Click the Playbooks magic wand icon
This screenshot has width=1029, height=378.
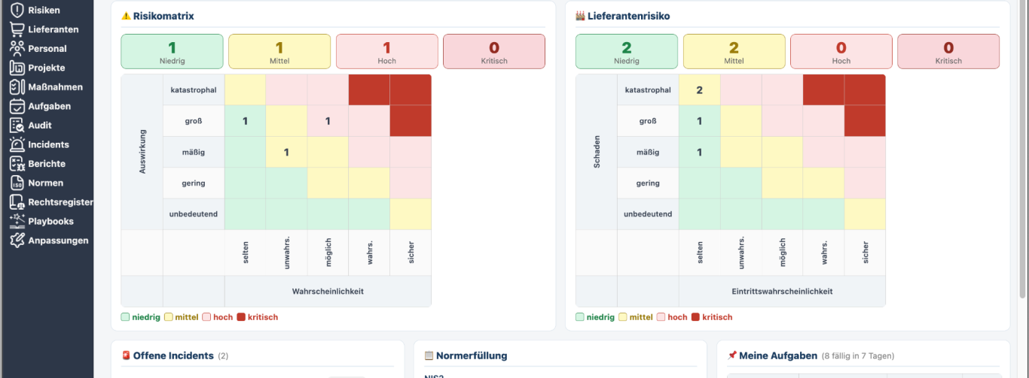[17, 221]
